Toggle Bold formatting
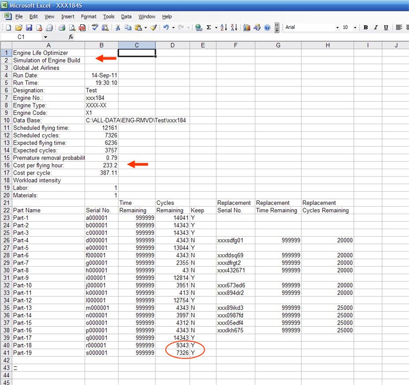 pyautogui.click(x=366, y=27)
